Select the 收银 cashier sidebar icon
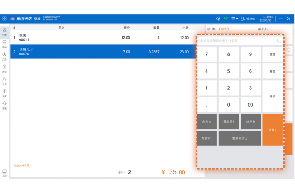The image size is (295, 189). [x=5, y=32]
